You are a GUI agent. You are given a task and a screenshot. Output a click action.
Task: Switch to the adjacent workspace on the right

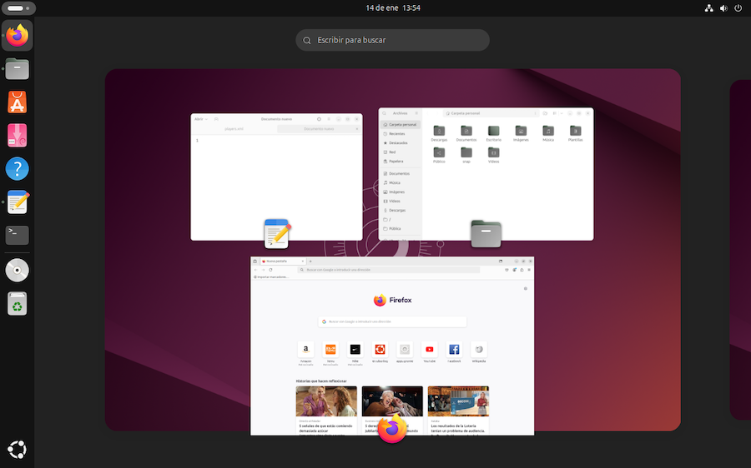pyautogui.click(x=740, y=250)
